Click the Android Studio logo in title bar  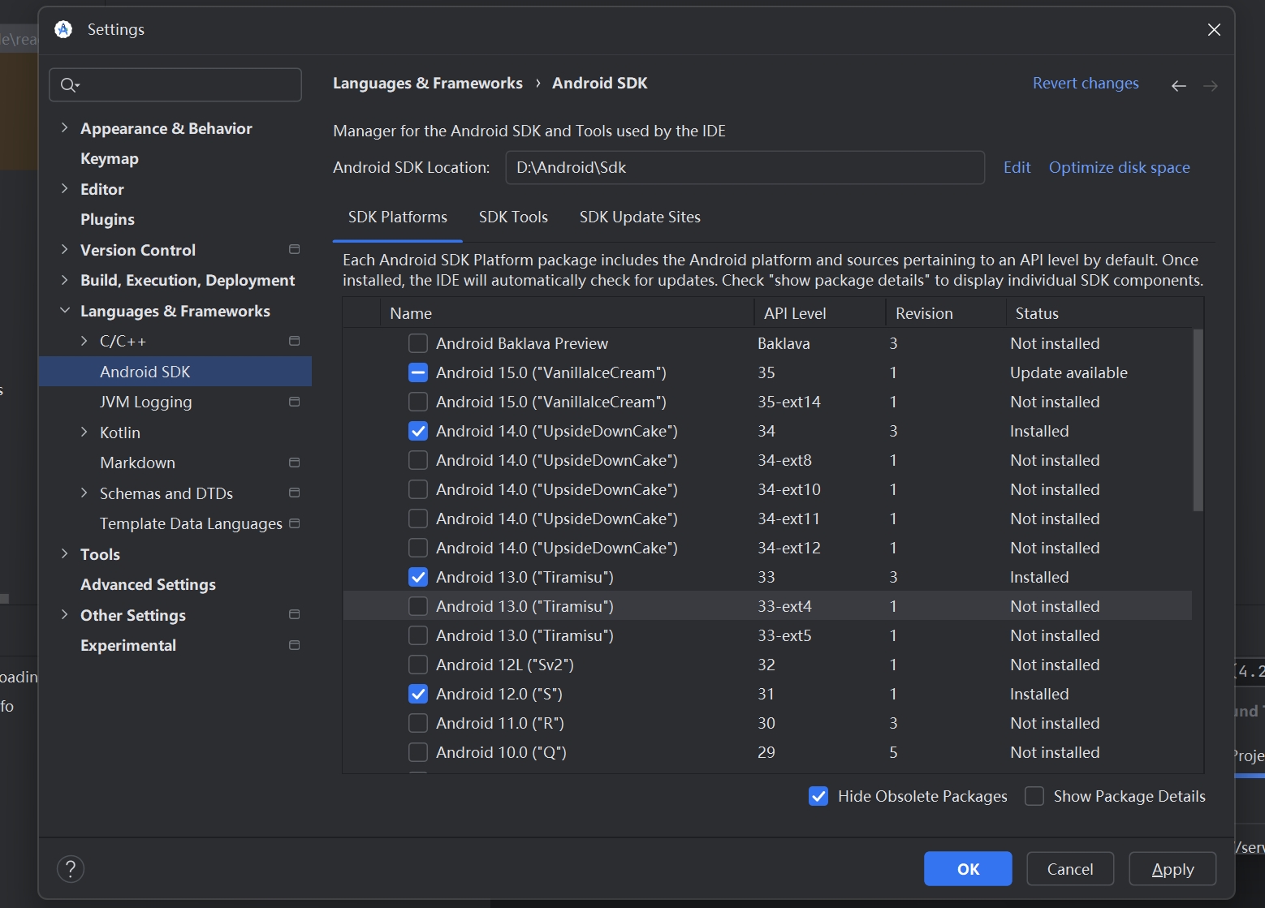point(63,29)
